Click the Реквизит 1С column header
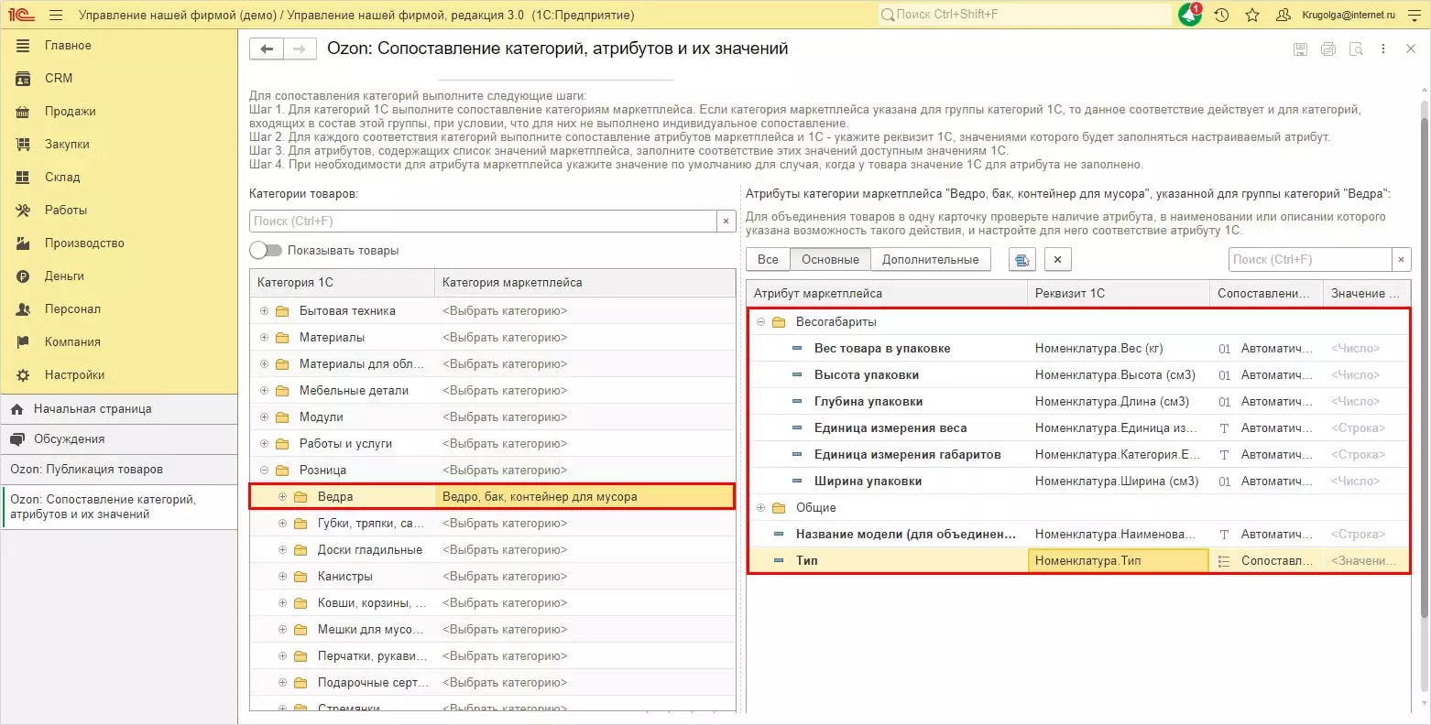Image resolution: width=1431 pixels, height=725 pixels. (1119, 294)
